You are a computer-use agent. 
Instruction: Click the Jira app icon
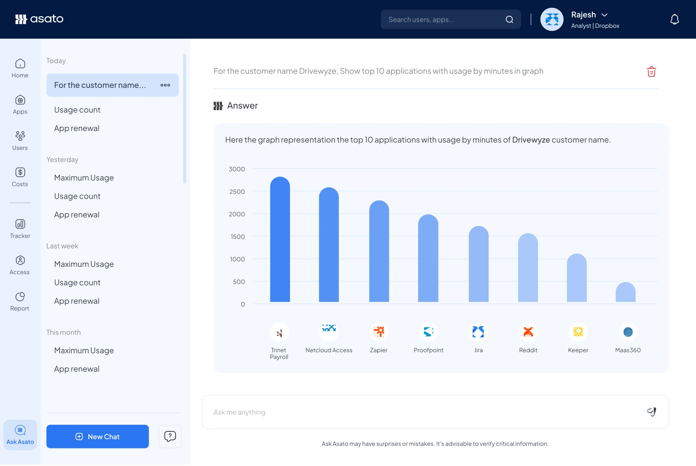pos(478,332)
